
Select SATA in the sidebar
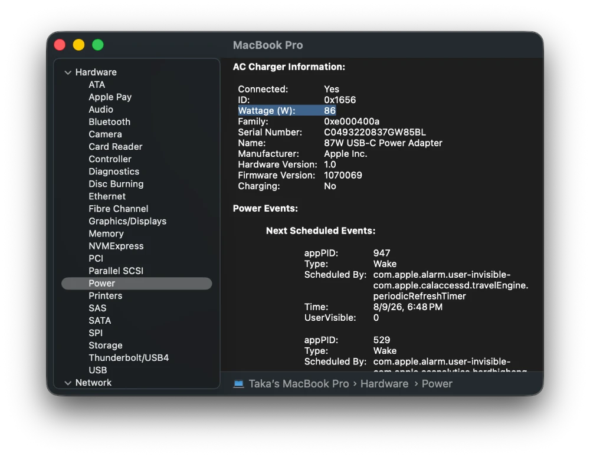(x=100, y=321)
